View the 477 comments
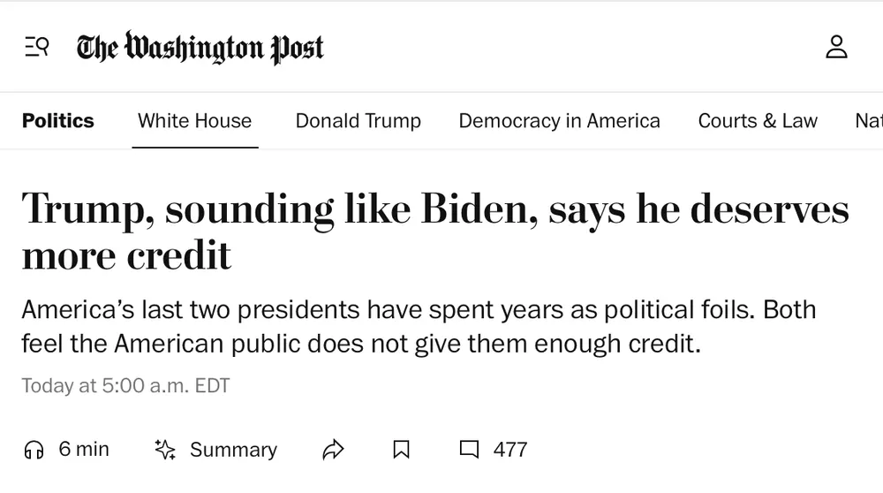 tap(510, 450)
